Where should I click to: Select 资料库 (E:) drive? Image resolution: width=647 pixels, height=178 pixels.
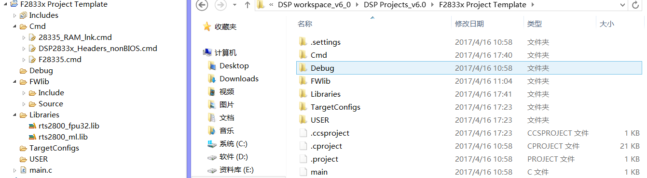tap(231, 169)
